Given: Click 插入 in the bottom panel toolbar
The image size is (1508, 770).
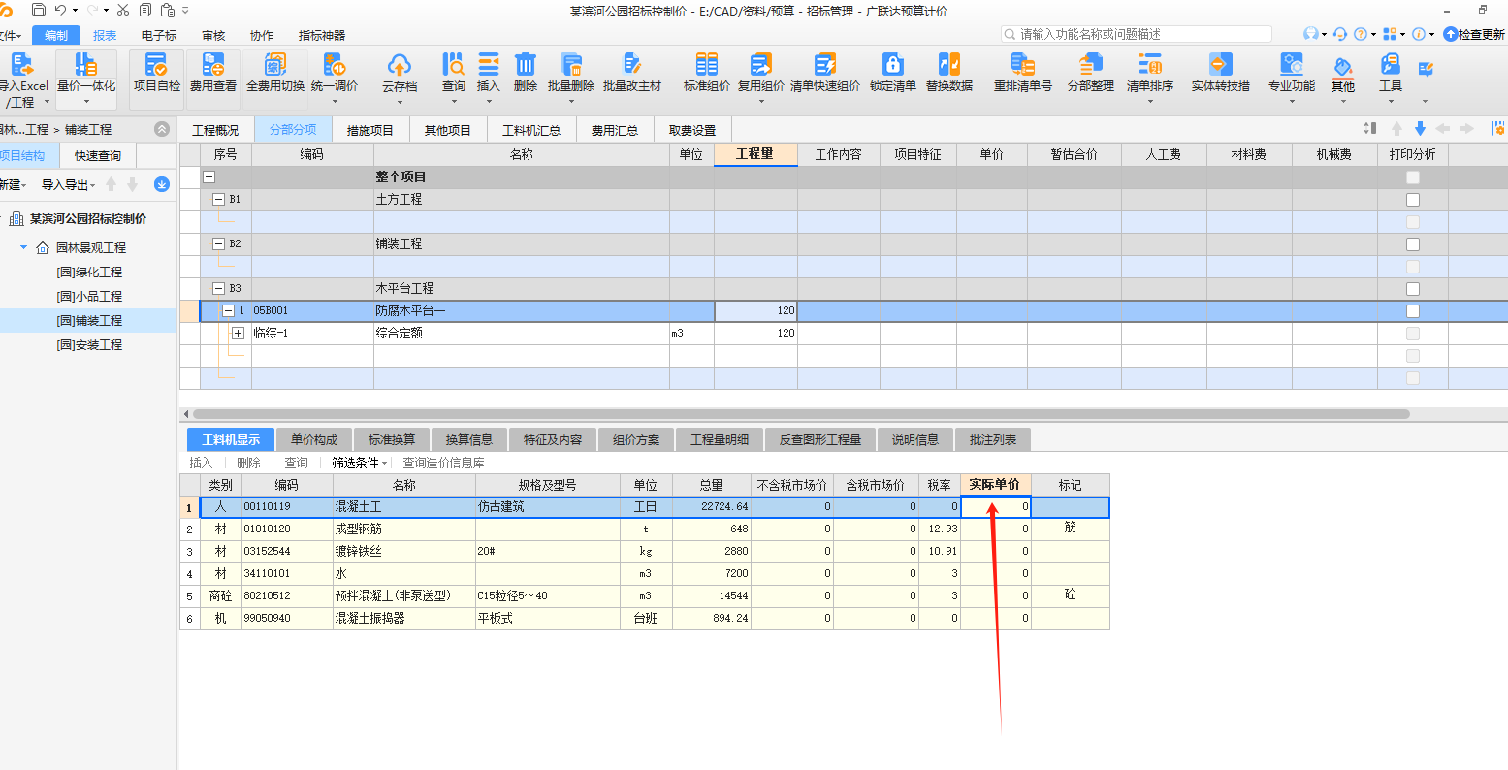Looking at the screenshot, I should pos(201,464).
